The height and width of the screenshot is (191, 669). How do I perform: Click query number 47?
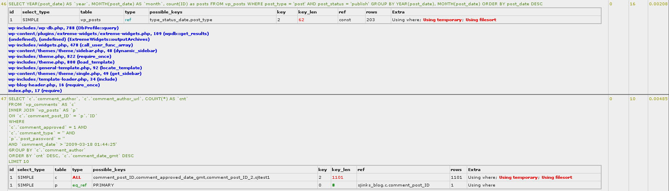(x=4, y=99)
